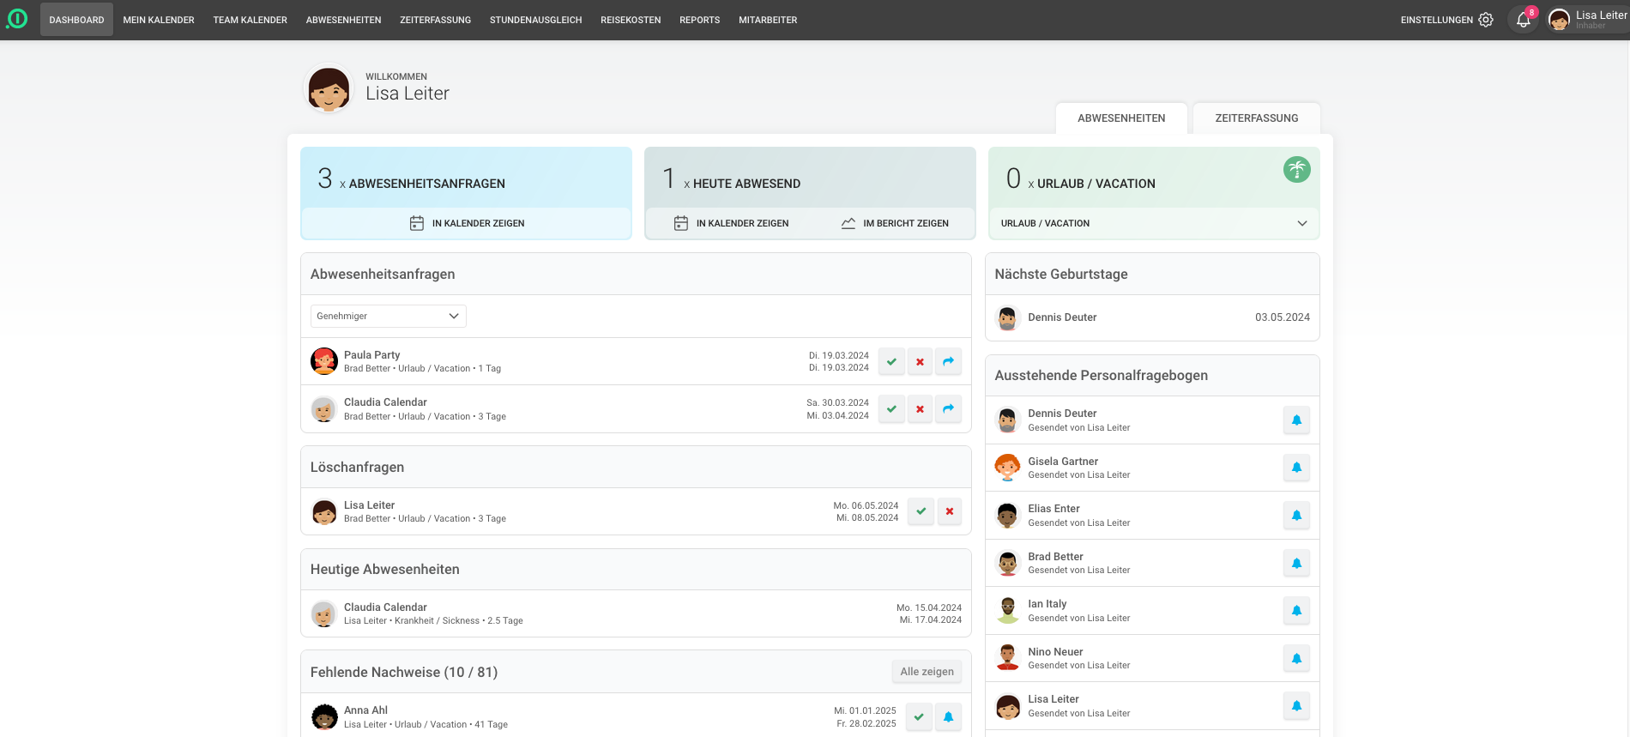Click Gisela Gartner's avatar
Image resolution: width=1630 pixels, height=737 pixels.
[1007, 468]
